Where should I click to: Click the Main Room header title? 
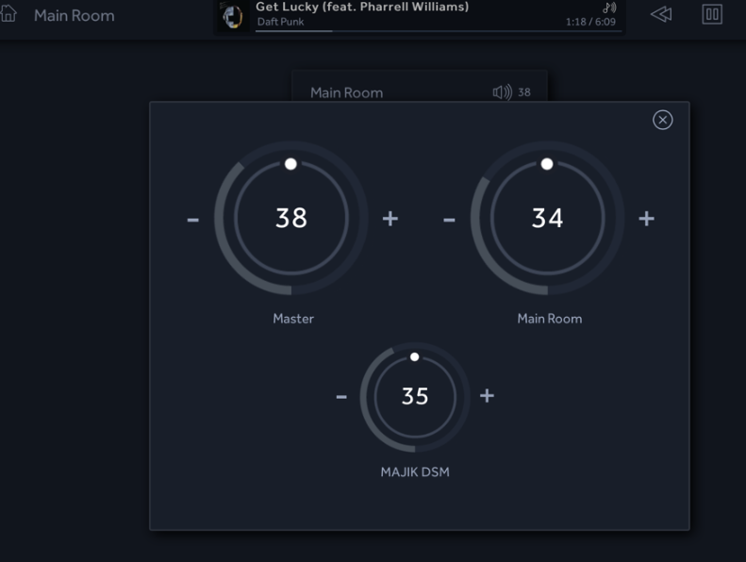pyautogui.click(x=75, y=16)
